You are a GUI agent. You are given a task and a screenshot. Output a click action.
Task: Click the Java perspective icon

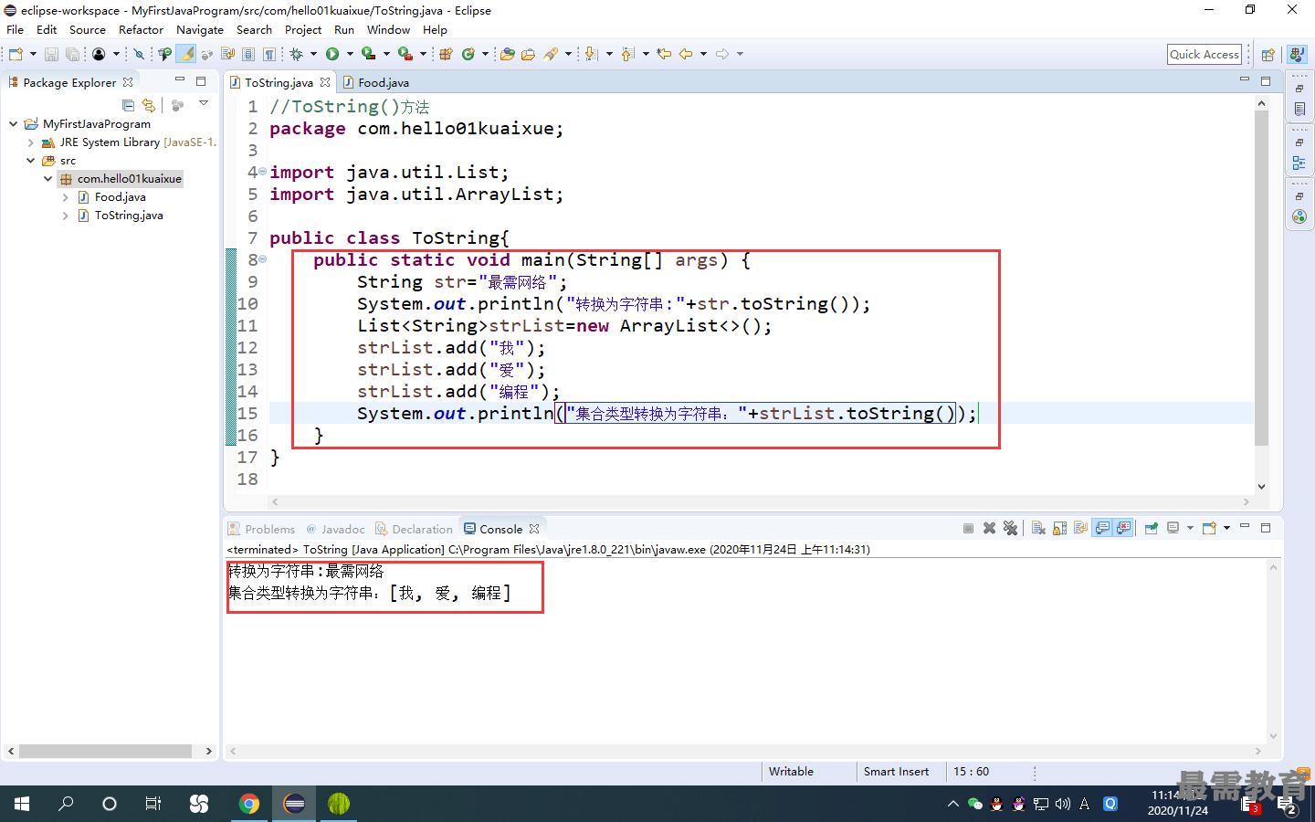pyautogui.click(x=1297, y=55)
